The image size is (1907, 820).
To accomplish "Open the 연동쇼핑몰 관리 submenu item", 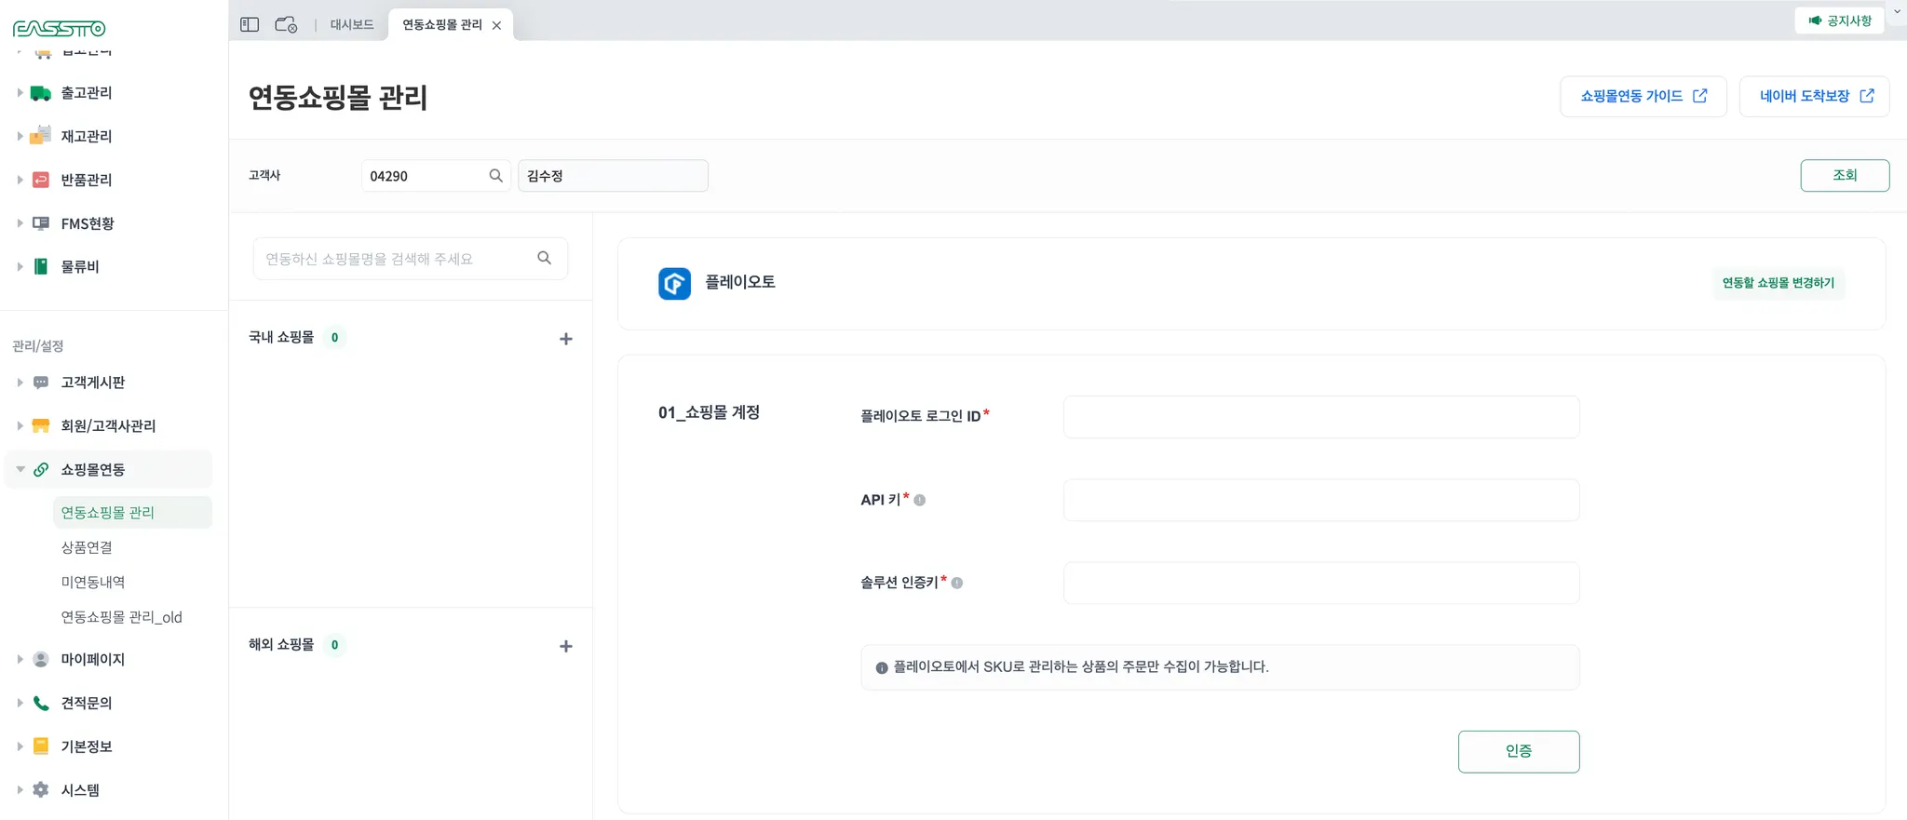I will point(132,512).
